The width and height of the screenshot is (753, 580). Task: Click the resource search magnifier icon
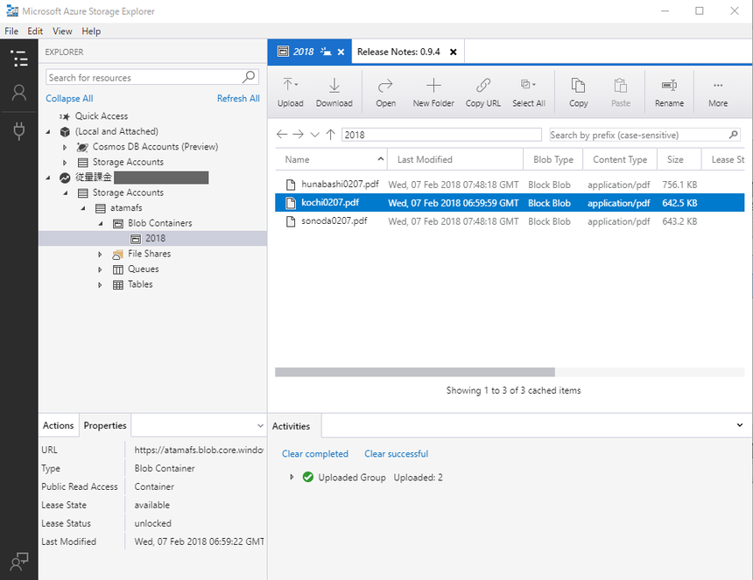coord(249,77)
